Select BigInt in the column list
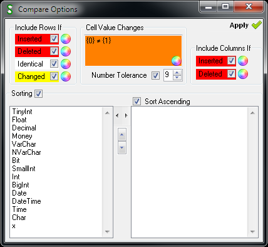268x247 pixels. pyautogui.click(x=21, y=185)
